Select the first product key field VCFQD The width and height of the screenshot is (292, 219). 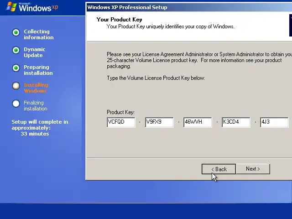click(x=121, y=122)
